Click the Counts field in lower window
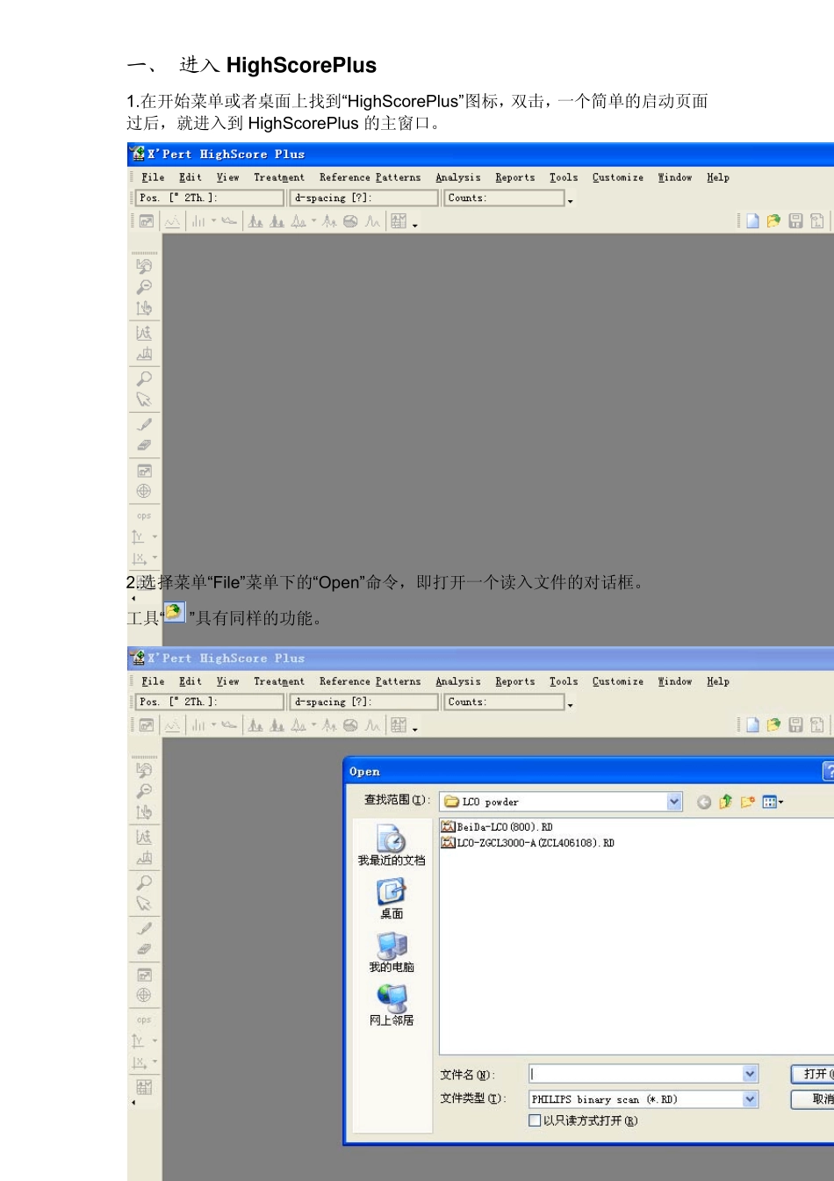 (x=505, y=702)
